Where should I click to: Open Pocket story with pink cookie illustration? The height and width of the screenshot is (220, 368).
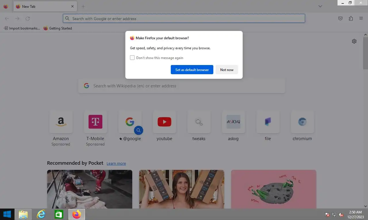pos(274,189)
